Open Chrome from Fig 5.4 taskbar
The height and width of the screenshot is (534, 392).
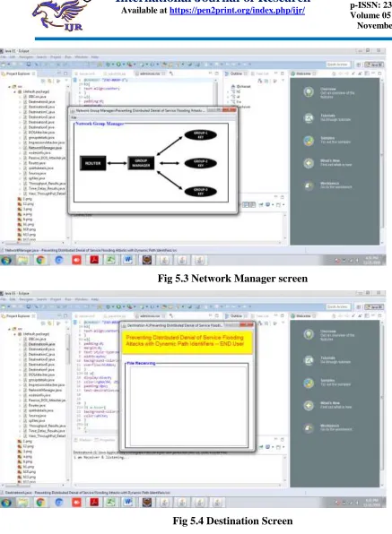(x=41, y=503)
